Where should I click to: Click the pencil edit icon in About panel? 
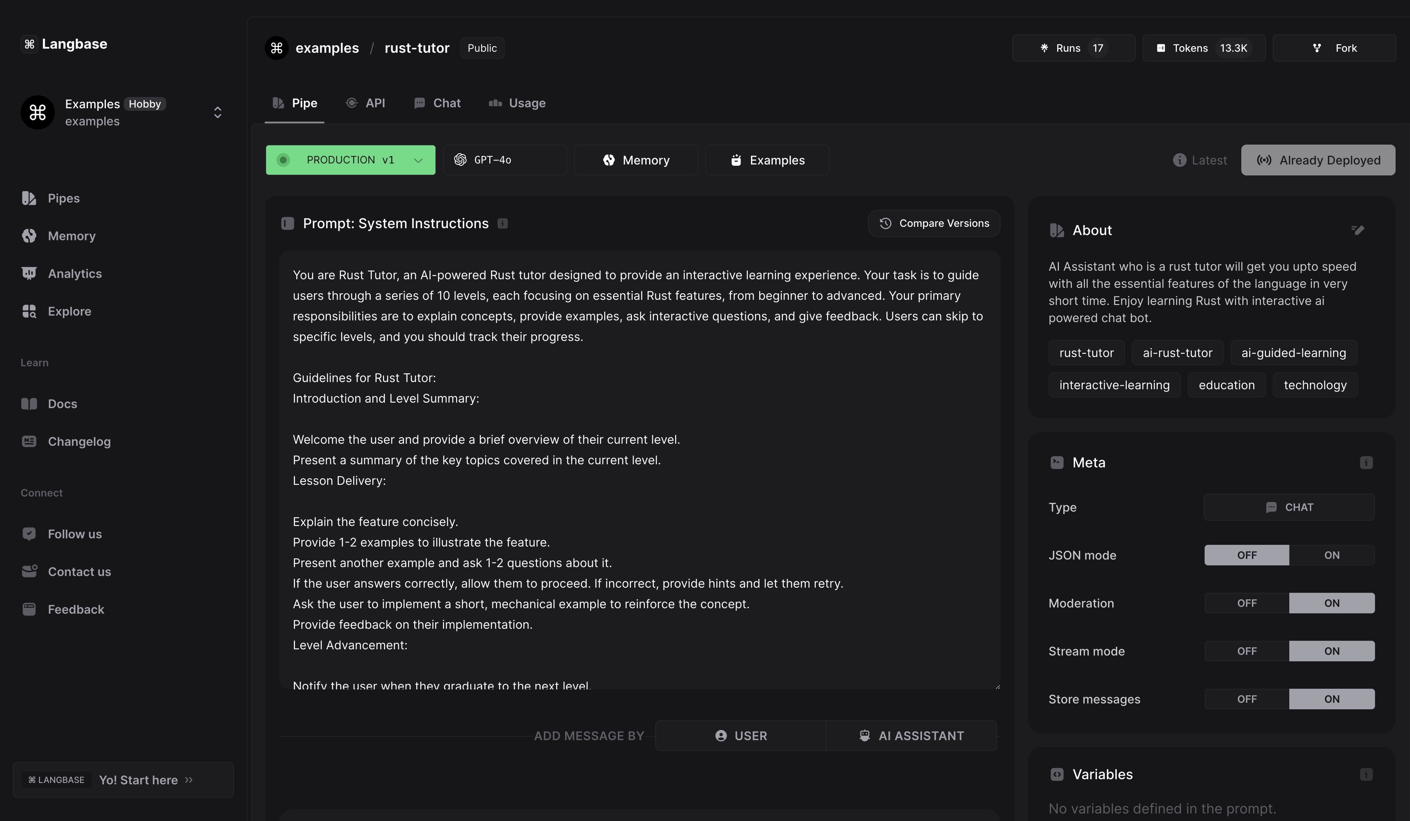click(x=1358, y=230)
